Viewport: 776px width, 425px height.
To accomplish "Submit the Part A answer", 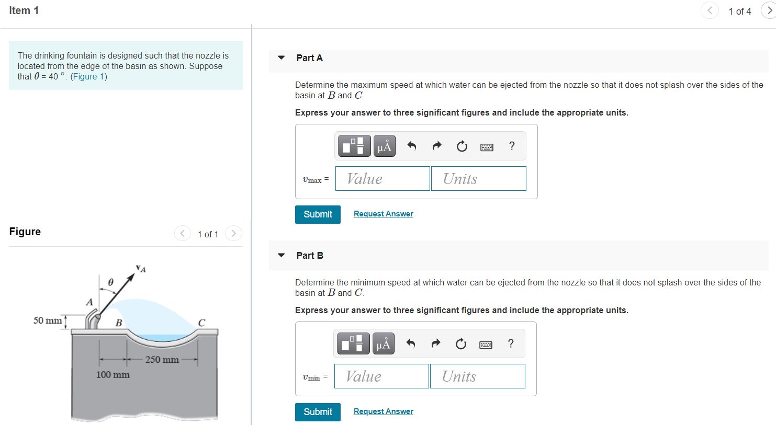I will point(318,214).
